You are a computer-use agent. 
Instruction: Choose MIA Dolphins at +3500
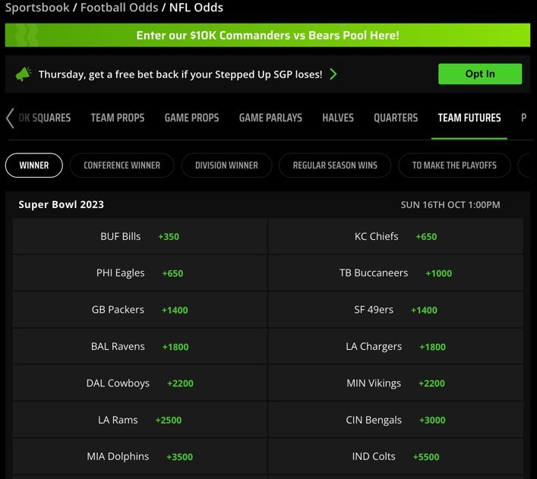tap(140, 456)
